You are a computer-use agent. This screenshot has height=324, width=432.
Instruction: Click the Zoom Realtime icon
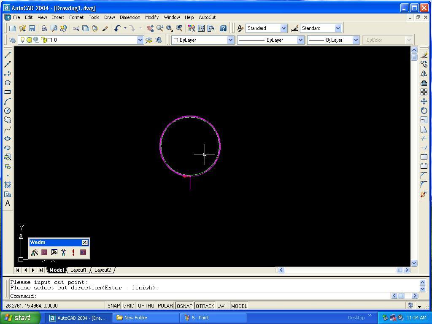[x=160, y=28]
